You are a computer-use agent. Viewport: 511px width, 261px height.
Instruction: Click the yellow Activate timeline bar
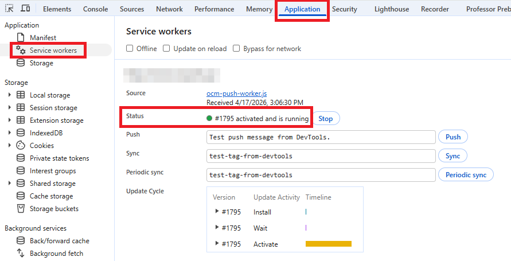coord(329,244)
